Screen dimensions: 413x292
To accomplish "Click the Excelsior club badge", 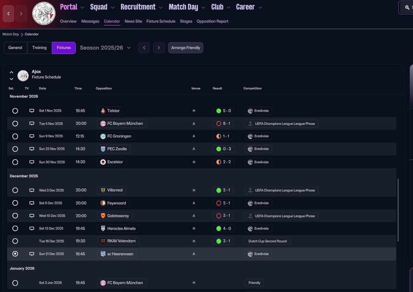I will click(x=103, y=162).
